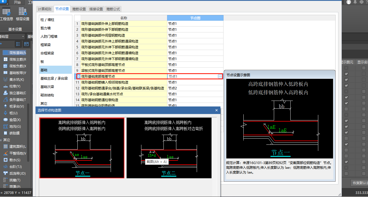The height and width of the screenshot is (197, 368).
Task: Click the 节点图 column header
Action: (x=195, y=18)
